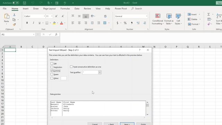222x125 pixels.
Task: Switch to the Insert ribbon tab
Action: tap(25, 9)
